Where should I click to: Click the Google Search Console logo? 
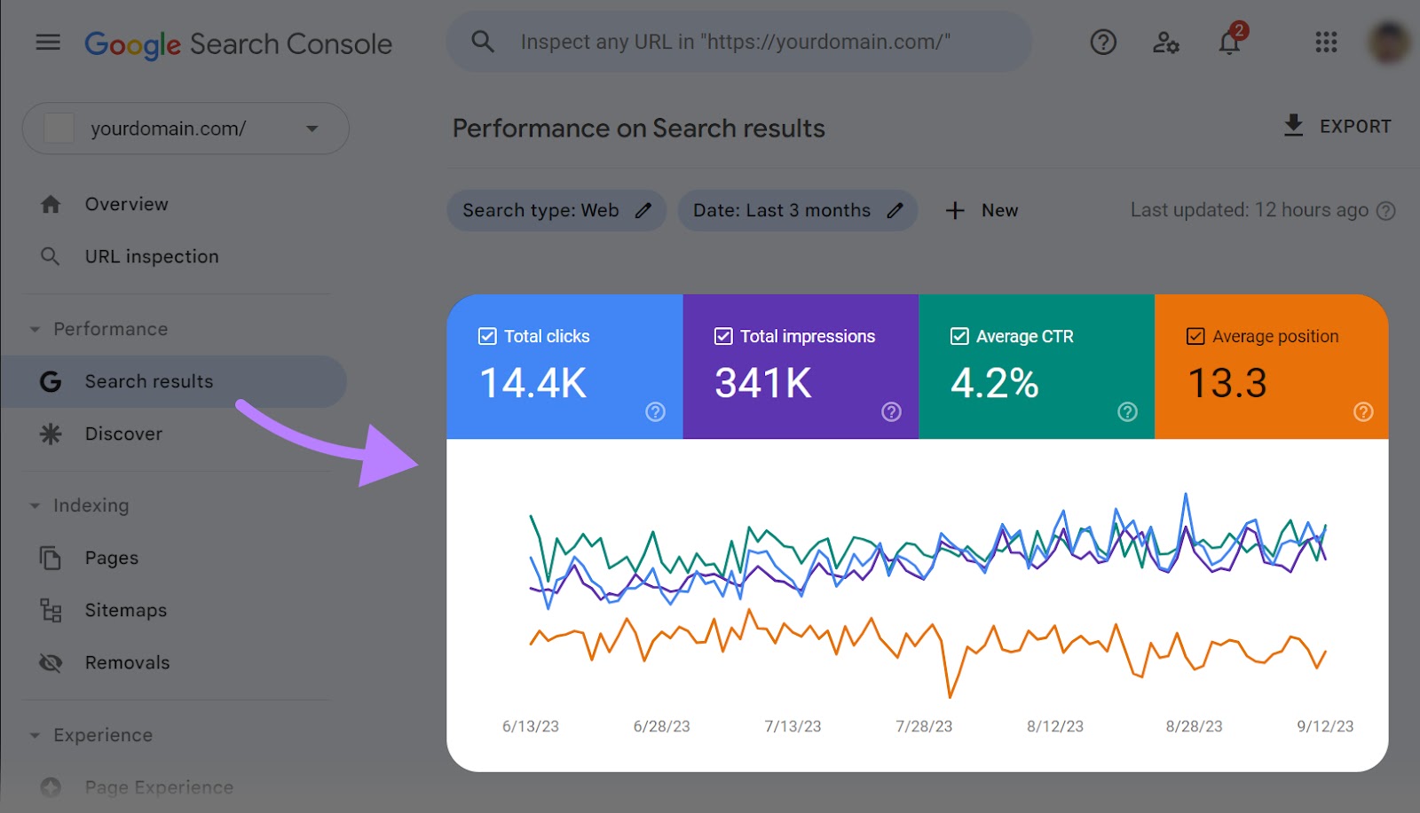pos(238,44)
